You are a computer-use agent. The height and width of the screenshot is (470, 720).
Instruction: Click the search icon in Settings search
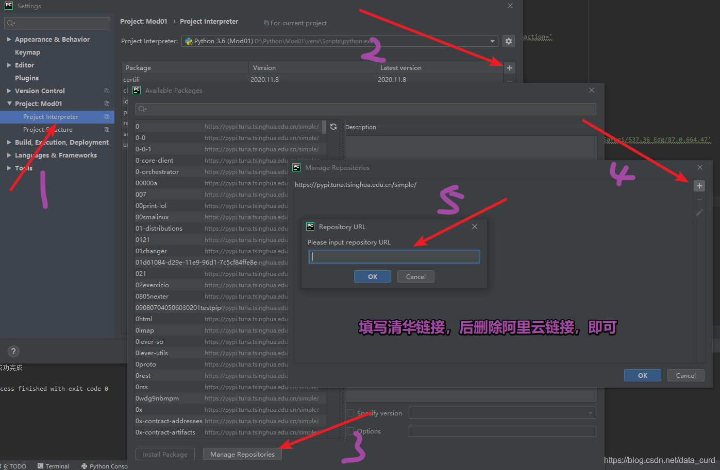coord(11,23)
